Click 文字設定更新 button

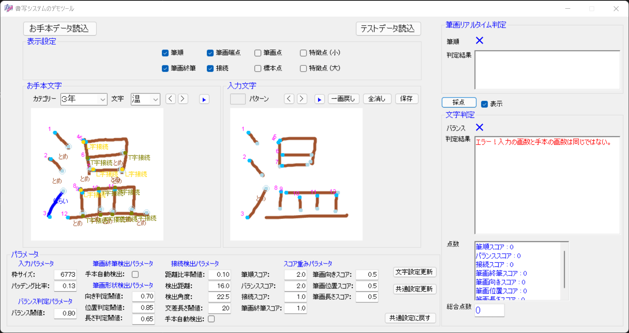coord(415,272)
